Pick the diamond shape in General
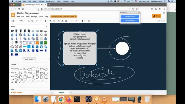Viewport: 185px width, 104px height. point(46,69)
